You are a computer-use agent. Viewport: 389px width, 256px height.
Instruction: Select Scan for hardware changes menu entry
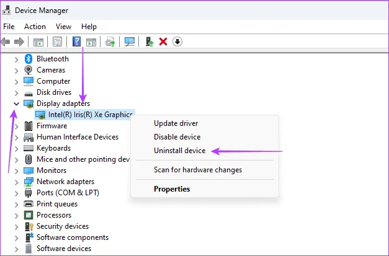[198, 170]
